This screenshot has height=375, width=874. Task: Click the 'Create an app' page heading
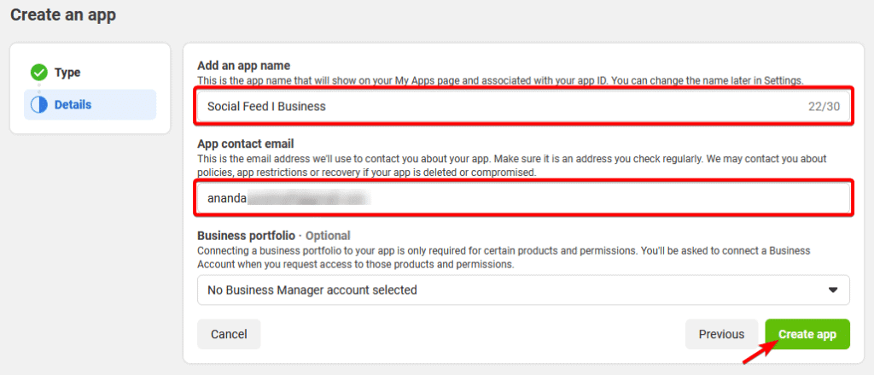pos(63,15)
